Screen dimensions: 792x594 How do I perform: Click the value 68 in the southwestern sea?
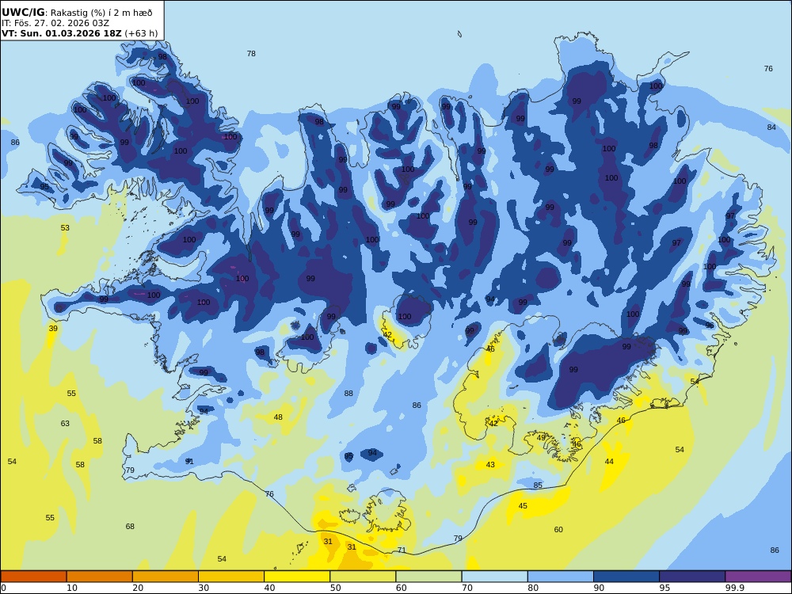click(130, 527)
